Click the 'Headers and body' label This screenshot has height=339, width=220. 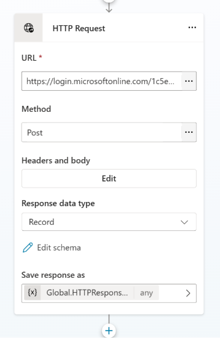[x=56, y=160]
